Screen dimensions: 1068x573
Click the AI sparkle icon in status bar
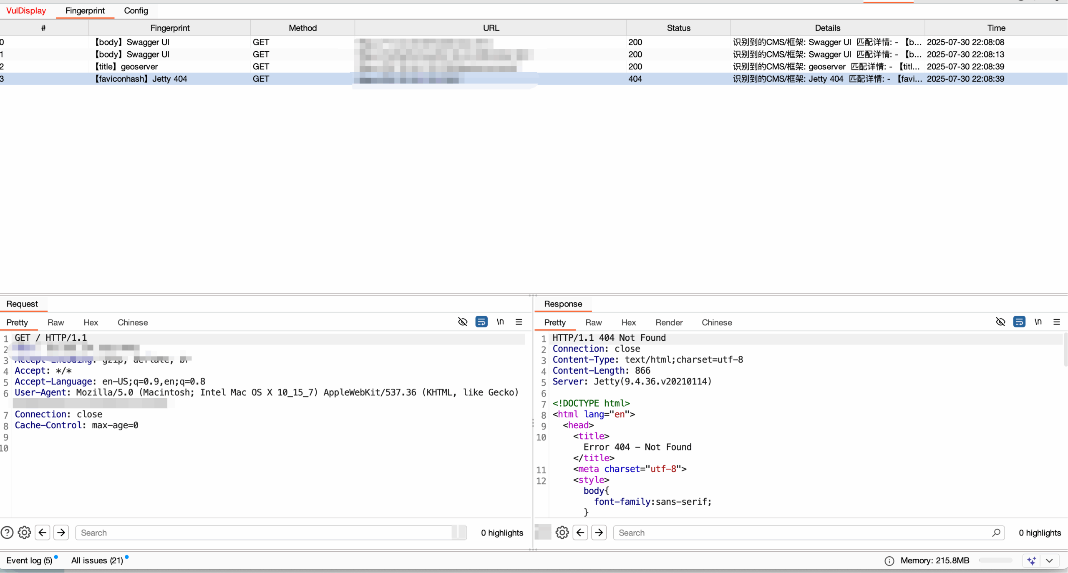pos(1032,560)
